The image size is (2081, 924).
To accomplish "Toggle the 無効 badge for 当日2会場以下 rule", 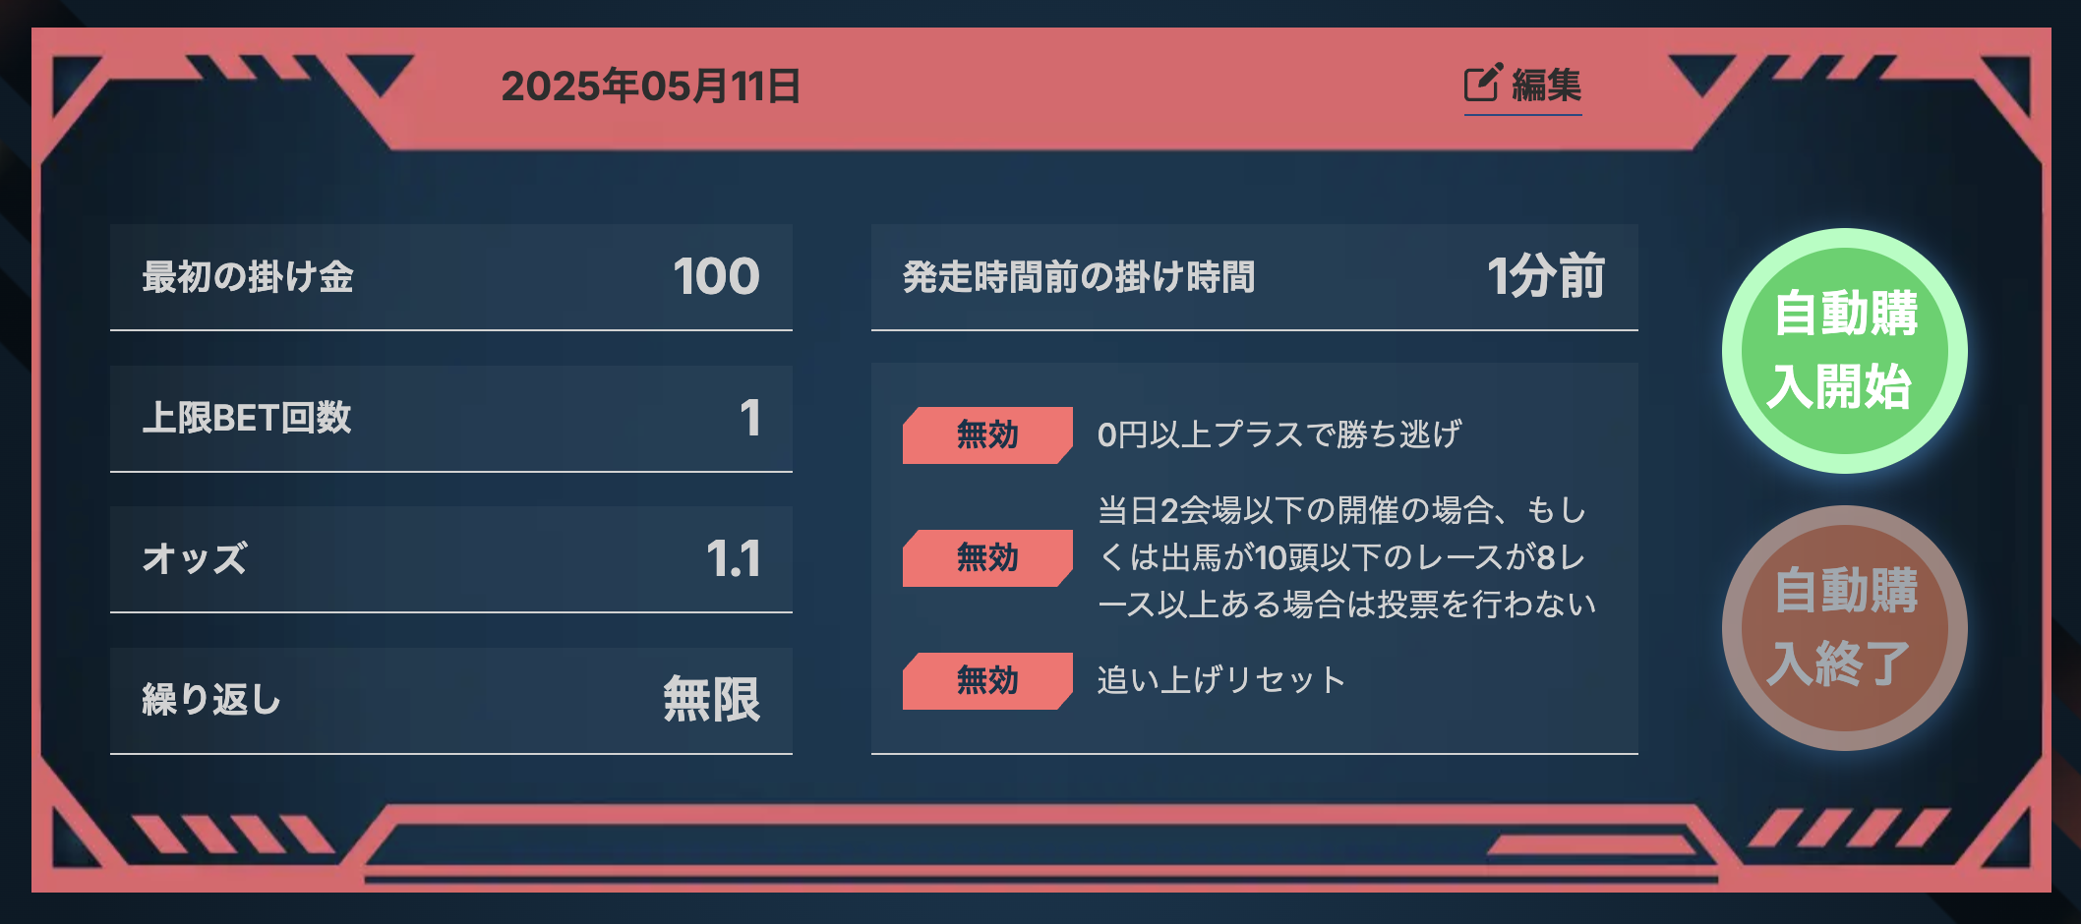I will point(987,557).
